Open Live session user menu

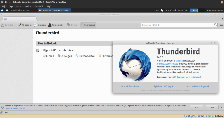(215, 10)
